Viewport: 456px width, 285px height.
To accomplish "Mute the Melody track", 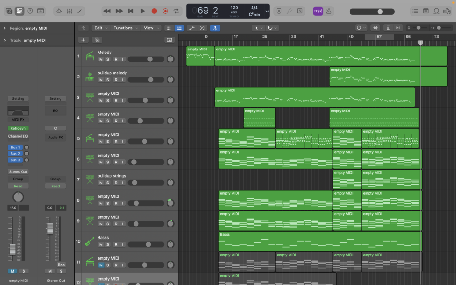I will pyautogui.click(x=101, y=59).
